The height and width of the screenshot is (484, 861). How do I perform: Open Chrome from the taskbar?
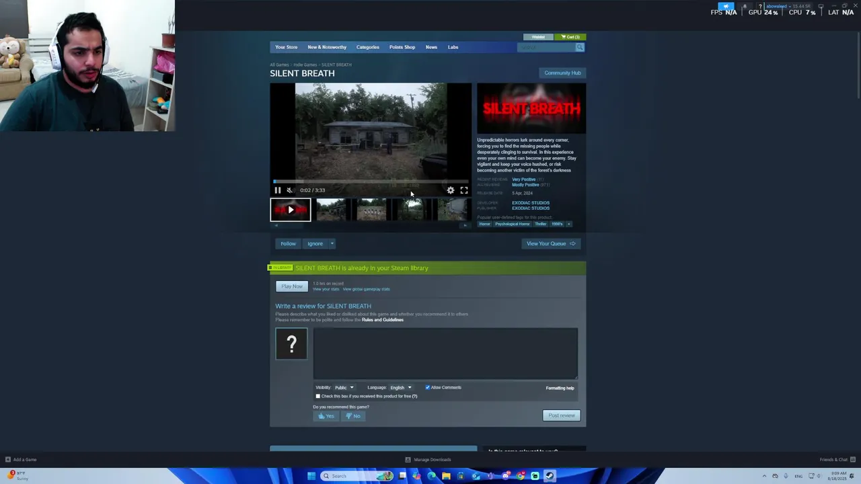pyautogui.click(x=521, y=476)
